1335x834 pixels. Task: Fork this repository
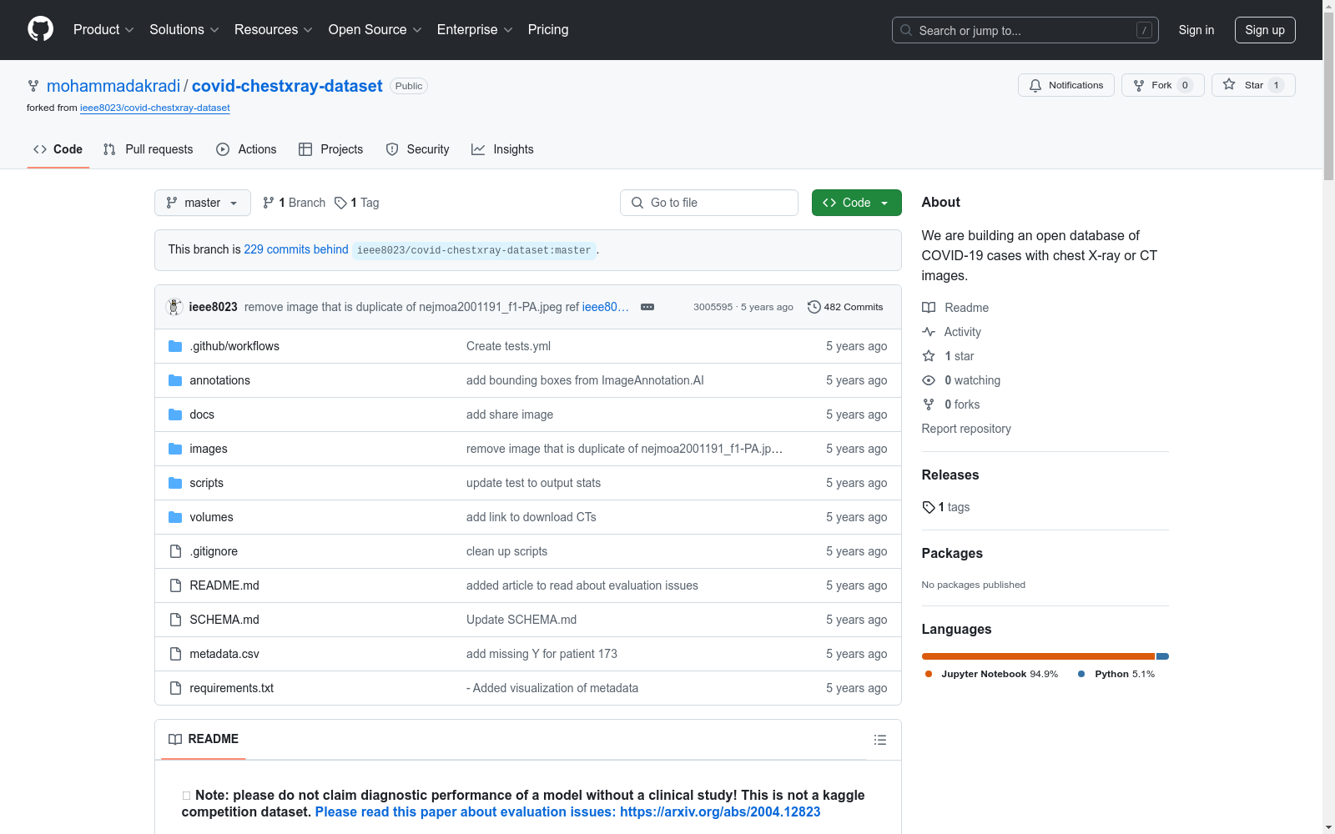tap(1163, 85)
